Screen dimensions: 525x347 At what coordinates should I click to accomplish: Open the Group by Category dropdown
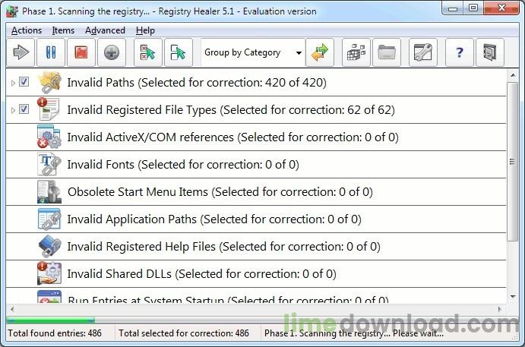253,52
